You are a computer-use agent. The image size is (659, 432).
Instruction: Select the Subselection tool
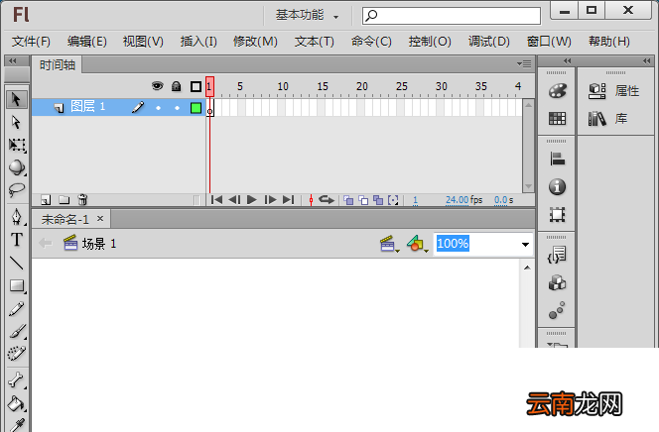click(17, 122)
